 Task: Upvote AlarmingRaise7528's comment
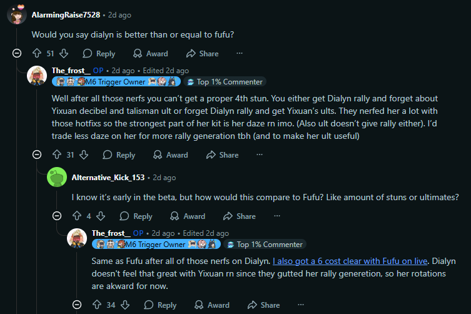(x=36, y=54)
